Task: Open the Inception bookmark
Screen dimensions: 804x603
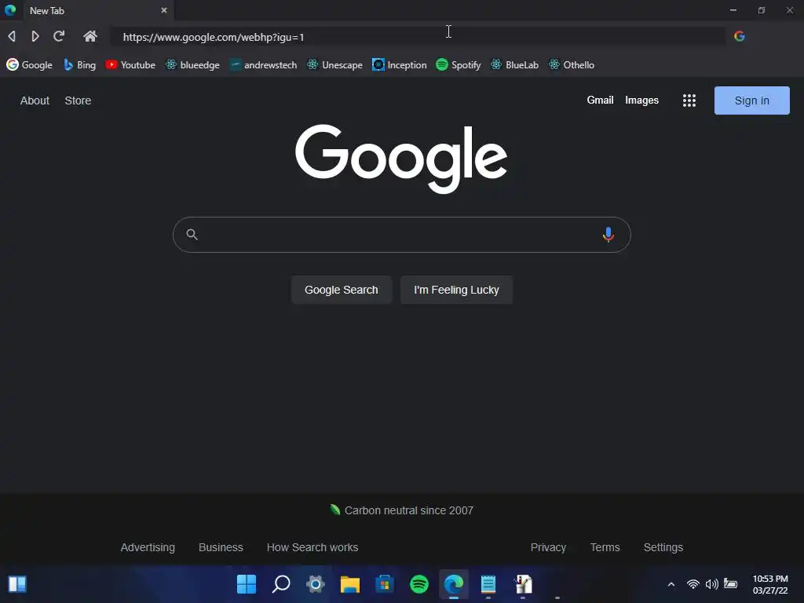Action: [400, 64]
